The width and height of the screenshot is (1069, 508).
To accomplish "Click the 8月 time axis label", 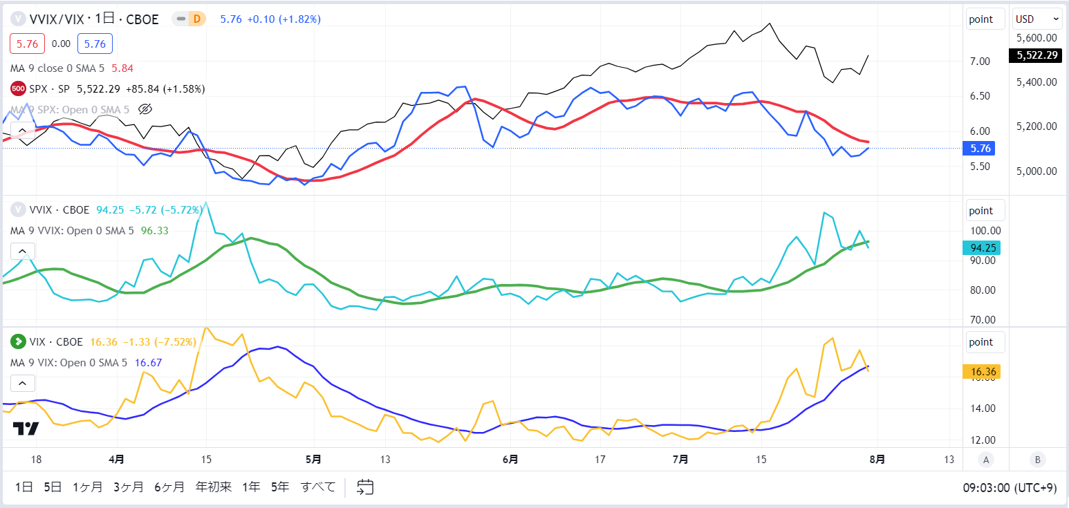I will tap(876, 460).
